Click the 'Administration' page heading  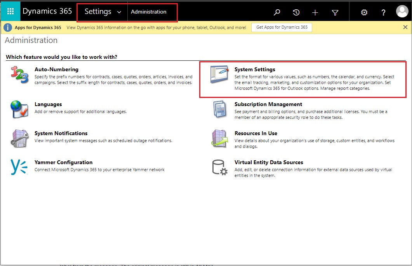31,40
